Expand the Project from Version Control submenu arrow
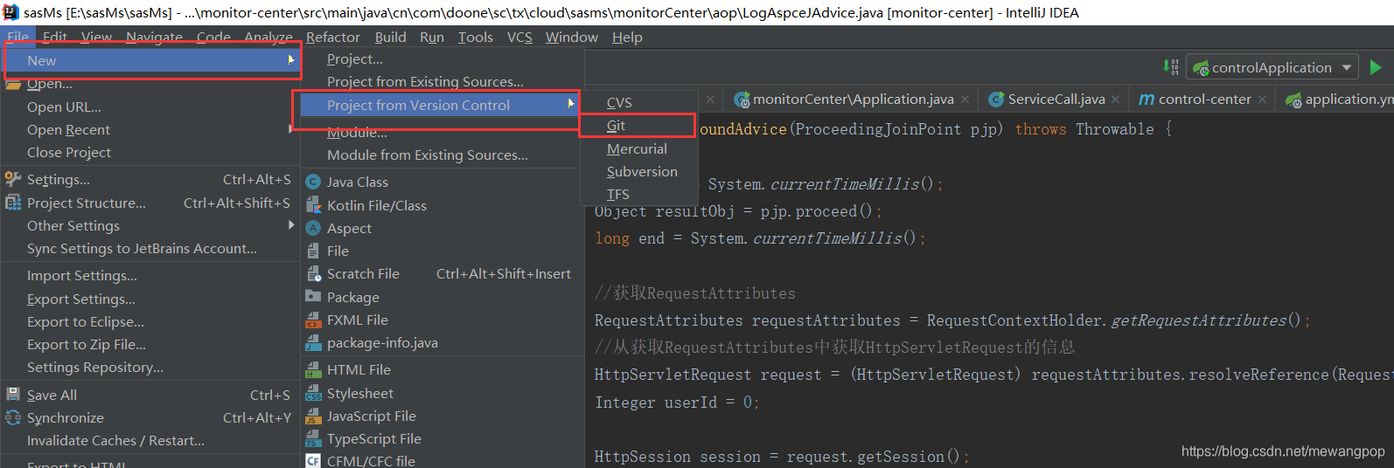 571,105
